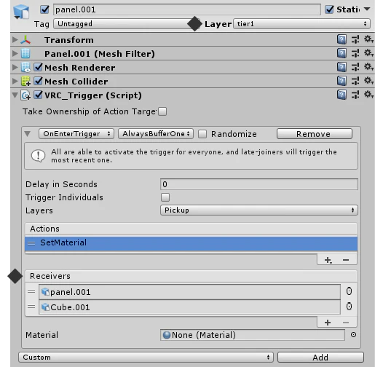Open the Layer dropdown (tier1)
Viewport: 375px width, 367px height.
(301, 24)
